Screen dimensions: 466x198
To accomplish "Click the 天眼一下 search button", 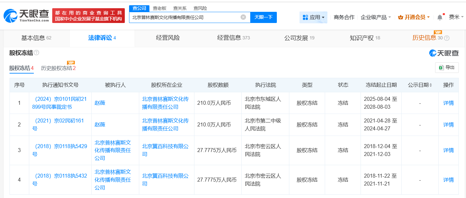I will pyautogui.click(x=263, y=17).
